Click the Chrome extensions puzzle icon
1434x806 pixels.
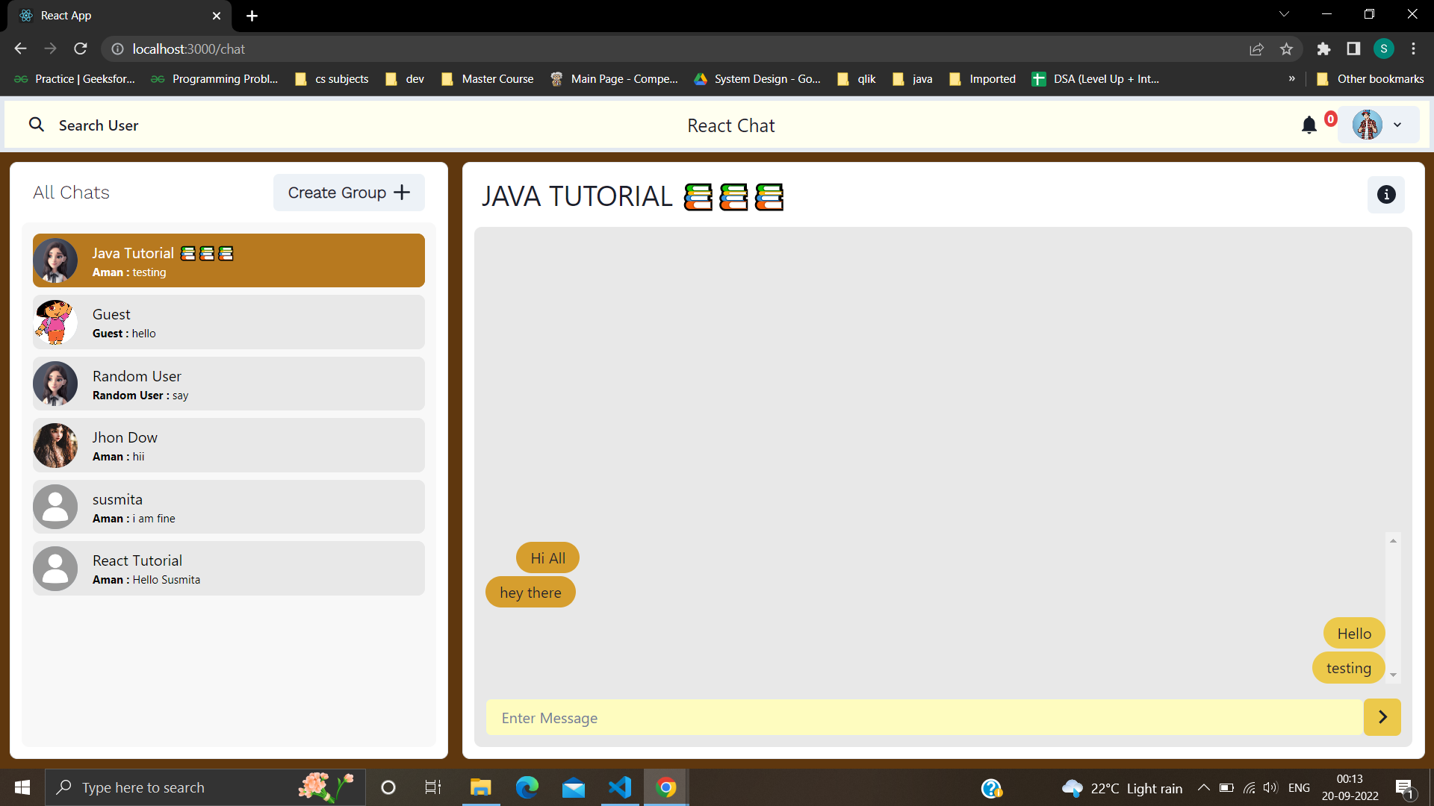pyautogui.click(x=1323, y=49)
